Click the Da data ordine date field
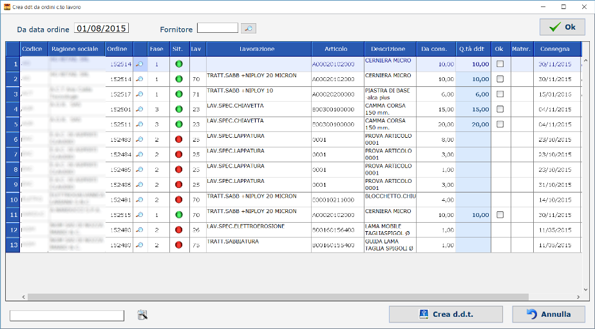 pyautogui.click(x=101, y=28)
